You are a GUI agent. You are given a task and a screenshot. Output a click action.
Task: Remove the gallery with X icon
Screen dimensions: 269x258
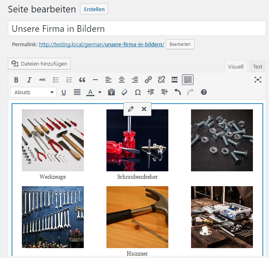coord(144,109)
